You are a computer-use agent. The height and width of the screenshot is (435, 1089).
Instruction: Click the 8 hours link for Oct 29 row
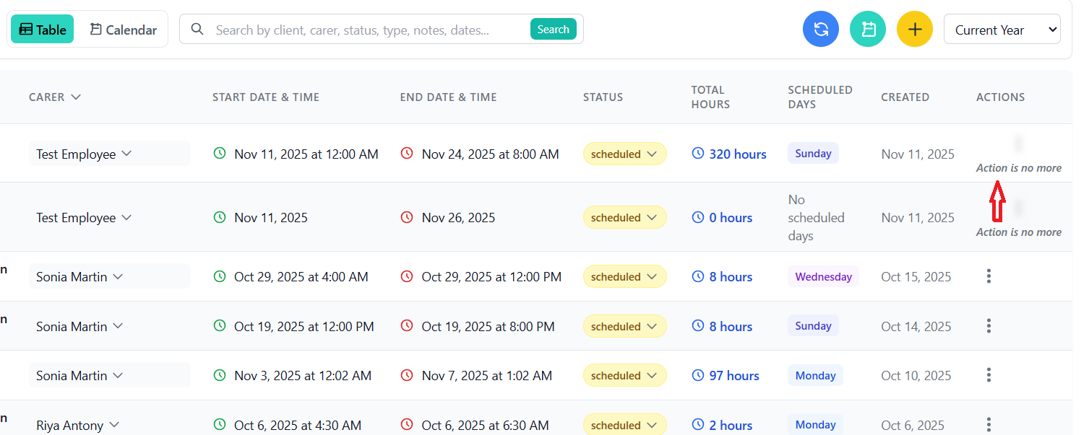coord(730,276)
